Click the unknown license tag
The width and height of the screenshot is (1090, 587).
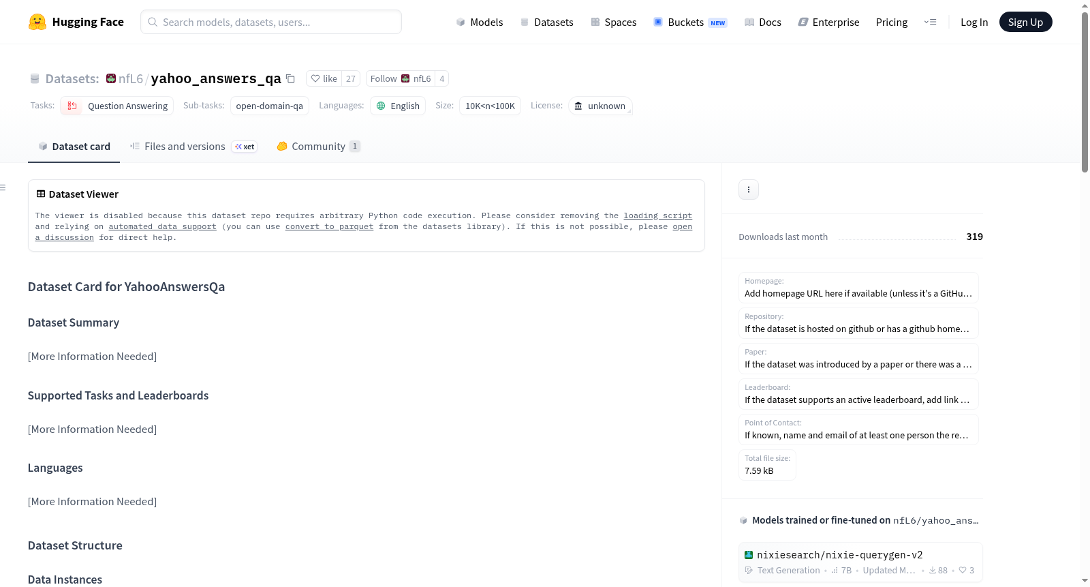click(600, 106)
